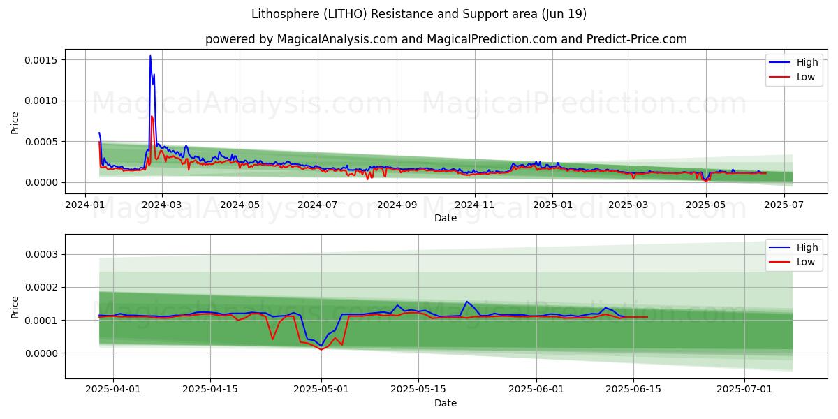This screenshot has width=838, height=419.
Task: Click the February 2024 price spike peak in the top chart
Action: [x=150, y=57]
